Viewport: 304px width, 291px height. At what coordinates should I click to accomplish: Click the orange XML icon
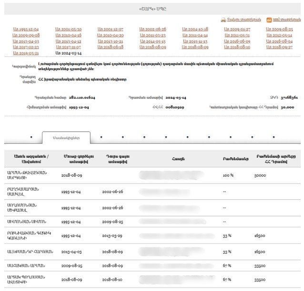[269, 20]
